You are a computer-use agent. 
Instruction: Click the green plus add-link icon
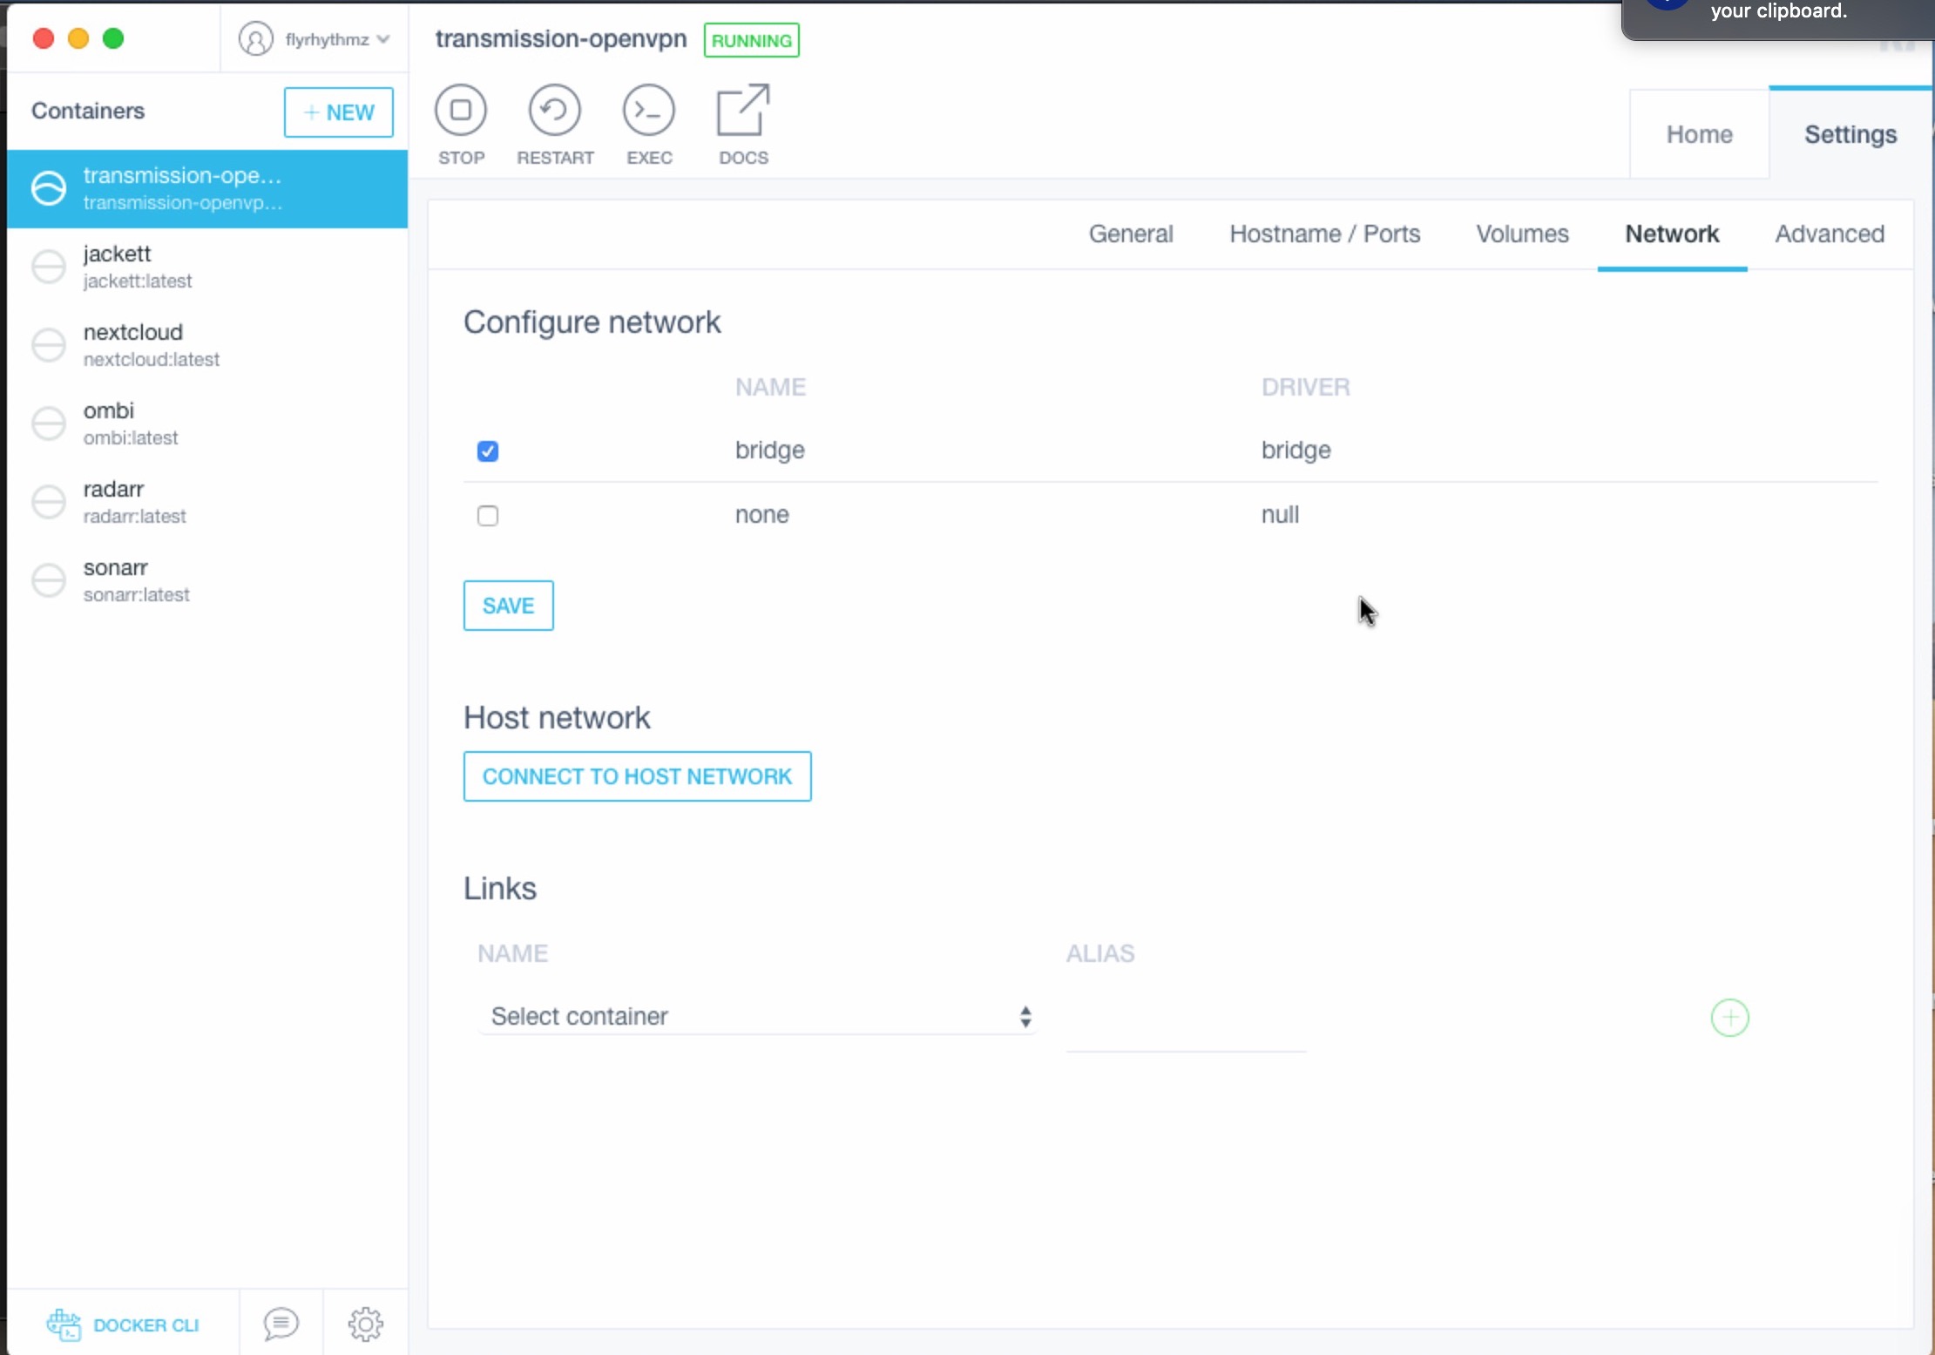pos(1729,1018)
